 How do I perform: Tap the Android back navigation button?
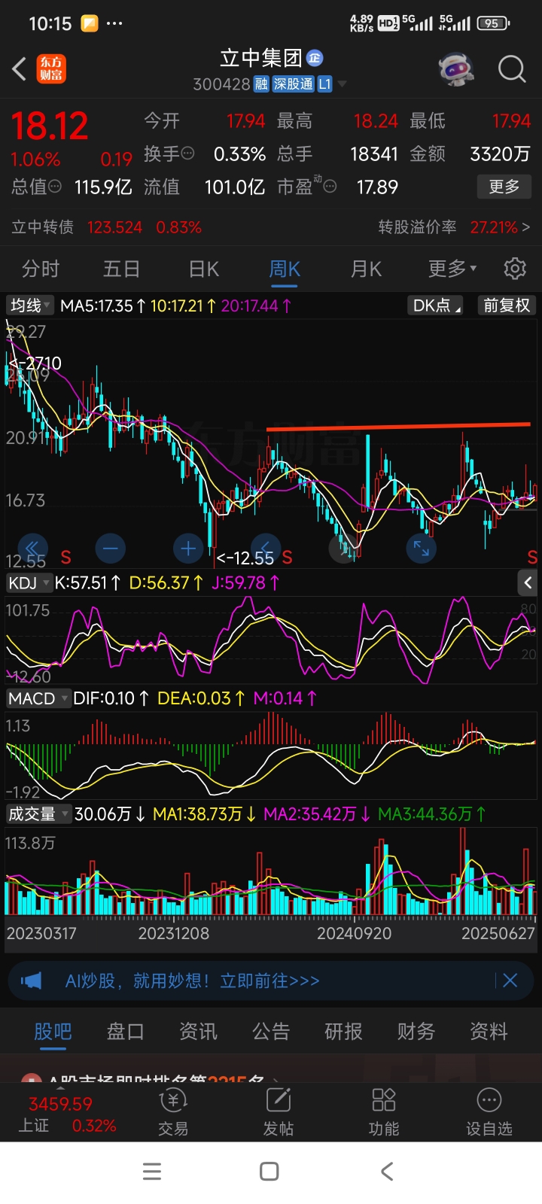(387, 1172)
